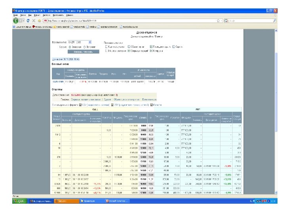The width and height of the screenshot is (285, 214).
Task: Enable the Сделок checkbox
Action: tap(174, 47)
